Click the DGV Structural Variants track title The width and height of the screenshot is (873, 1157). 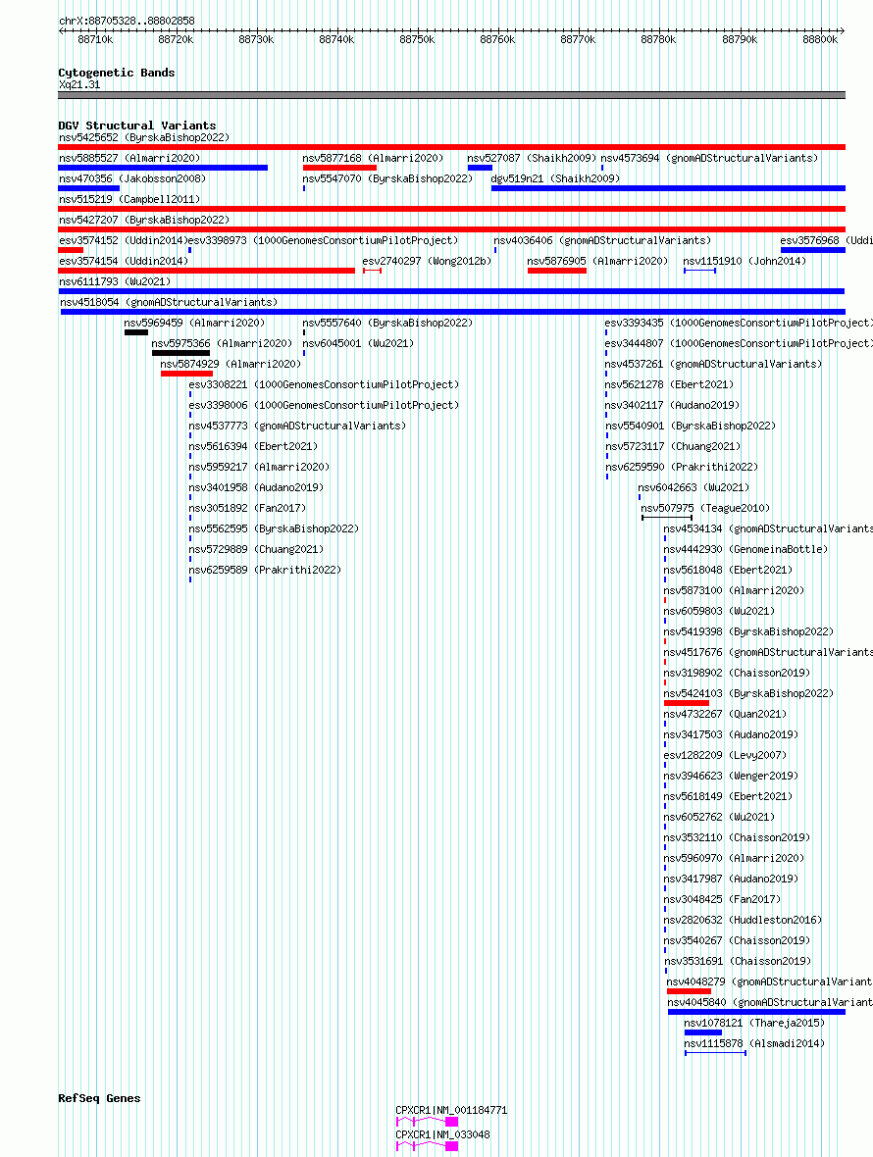[x=137, y=126]
